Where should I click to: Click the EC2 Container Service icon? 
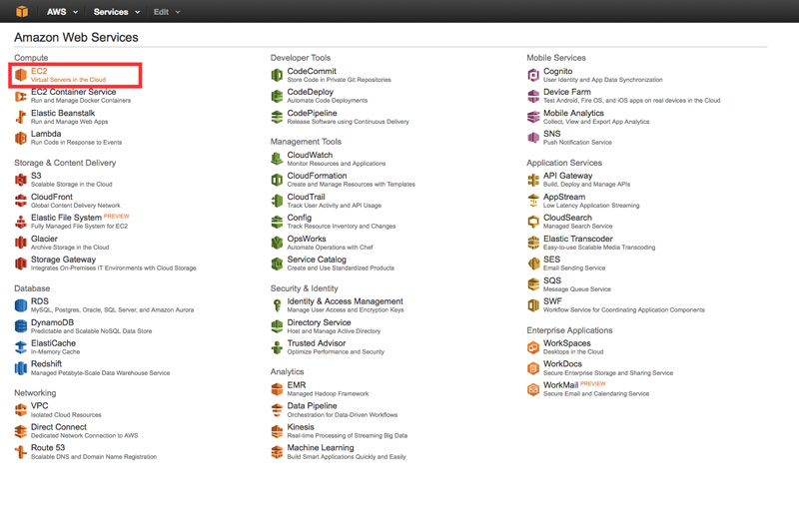[20, 96]
